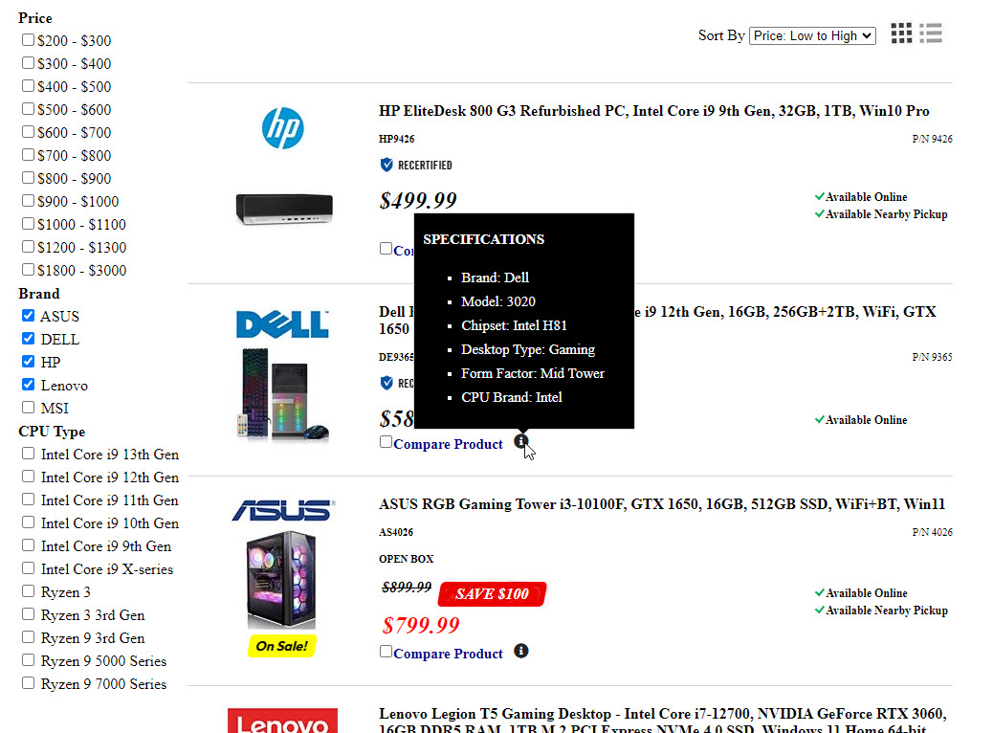The image size is (993, 733).
Task: Open the Sort By dropdown
Action: (x=811, y=35)
